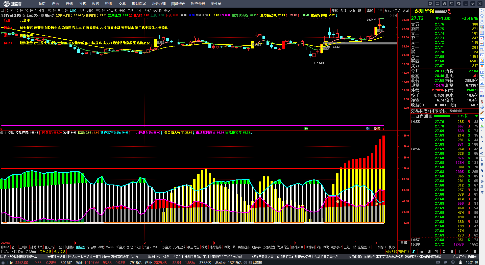Click the down arrow icon in right sidebar
The image size is (485, 265).
click(x=482, y=22)
